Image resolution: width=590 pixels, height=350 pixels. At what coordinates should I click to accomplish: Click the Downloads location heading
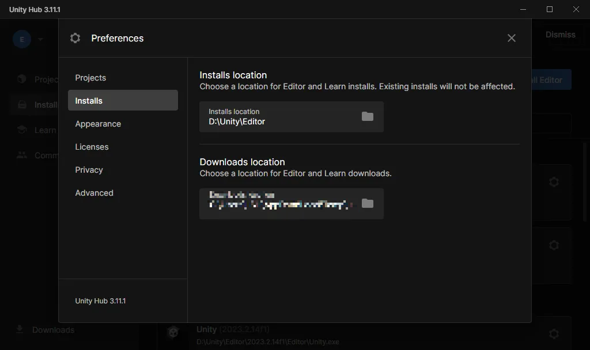pos(242,162)
